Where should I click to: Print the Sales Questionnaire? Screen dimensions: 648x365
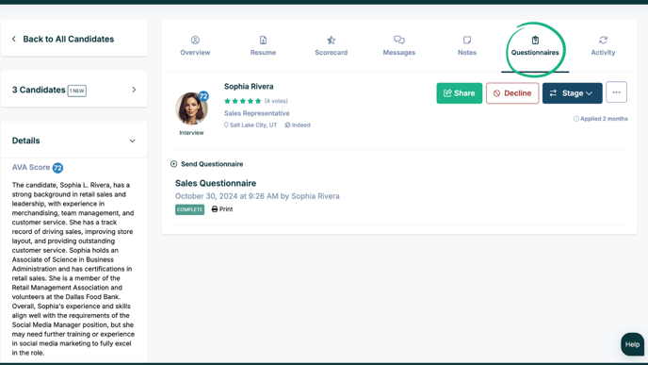[222, 209]
